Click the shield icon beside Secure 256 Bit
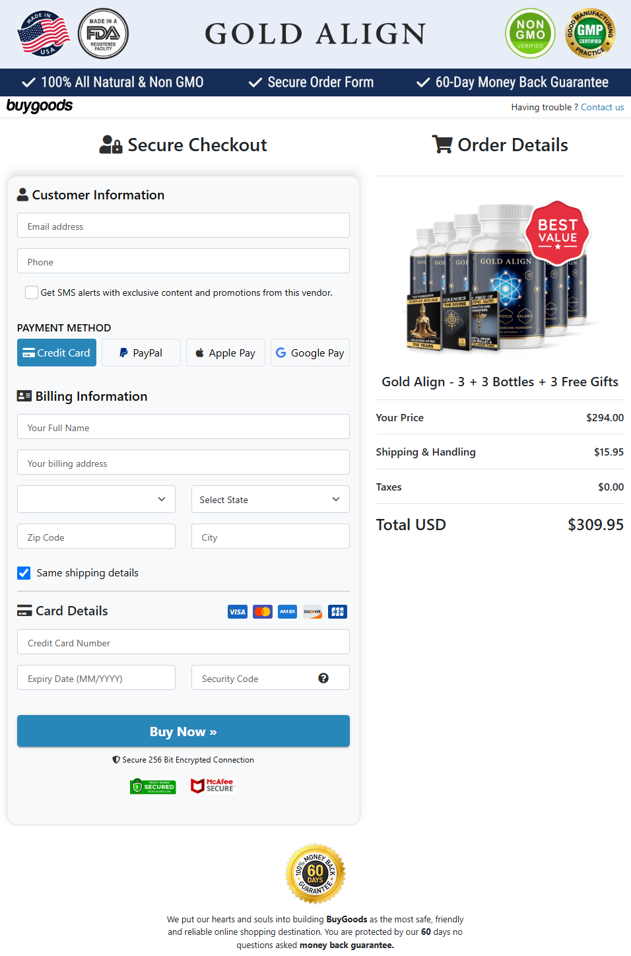This screenshot has width=631, height=956. (116, 759)
